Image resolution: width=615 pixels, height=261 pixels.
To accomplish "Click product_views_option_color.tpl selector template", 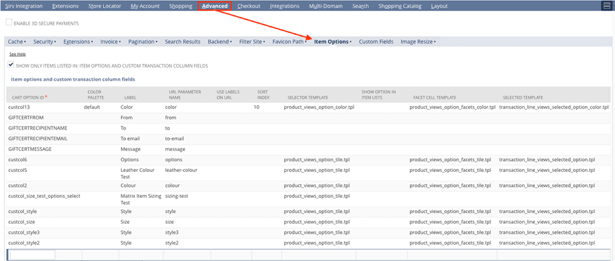I will [x=319, y=107].
